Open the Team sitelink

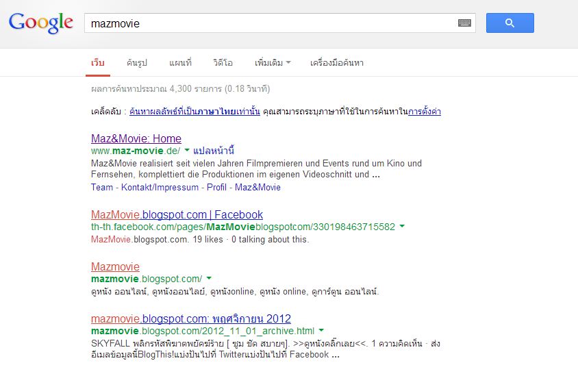click(x=102, y=187)
